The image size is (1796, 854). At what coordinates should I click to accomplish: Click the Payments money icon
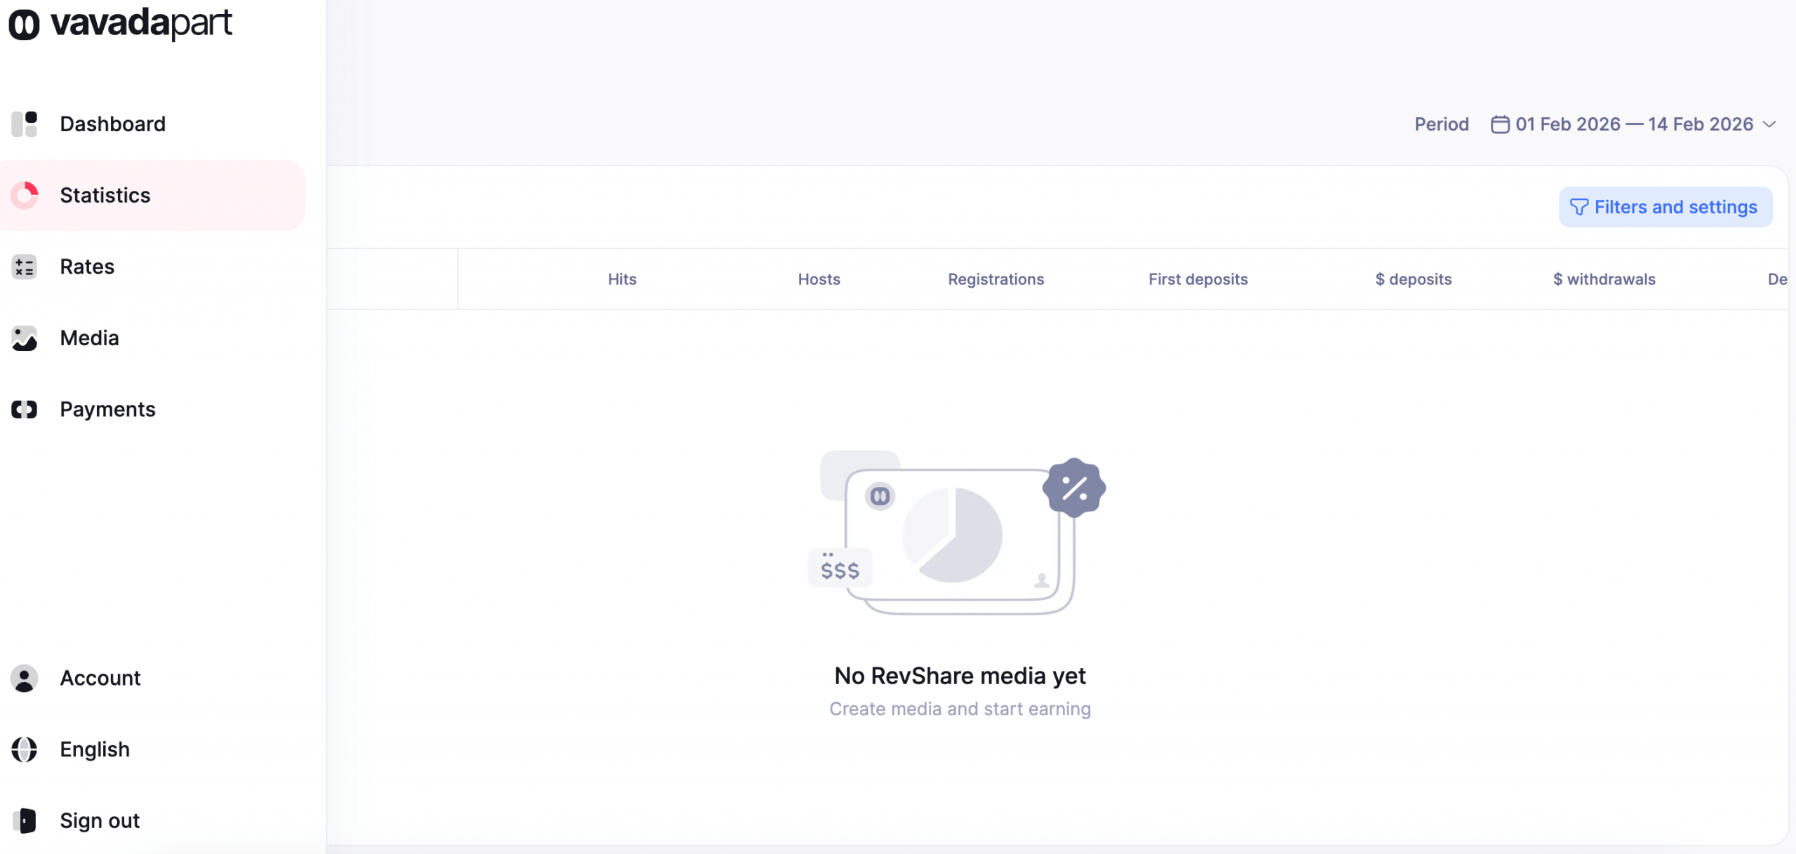point(25,409)
